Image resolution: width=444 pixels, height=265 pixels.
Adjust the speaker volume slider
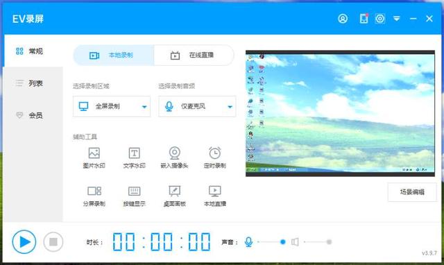point(318,242)
